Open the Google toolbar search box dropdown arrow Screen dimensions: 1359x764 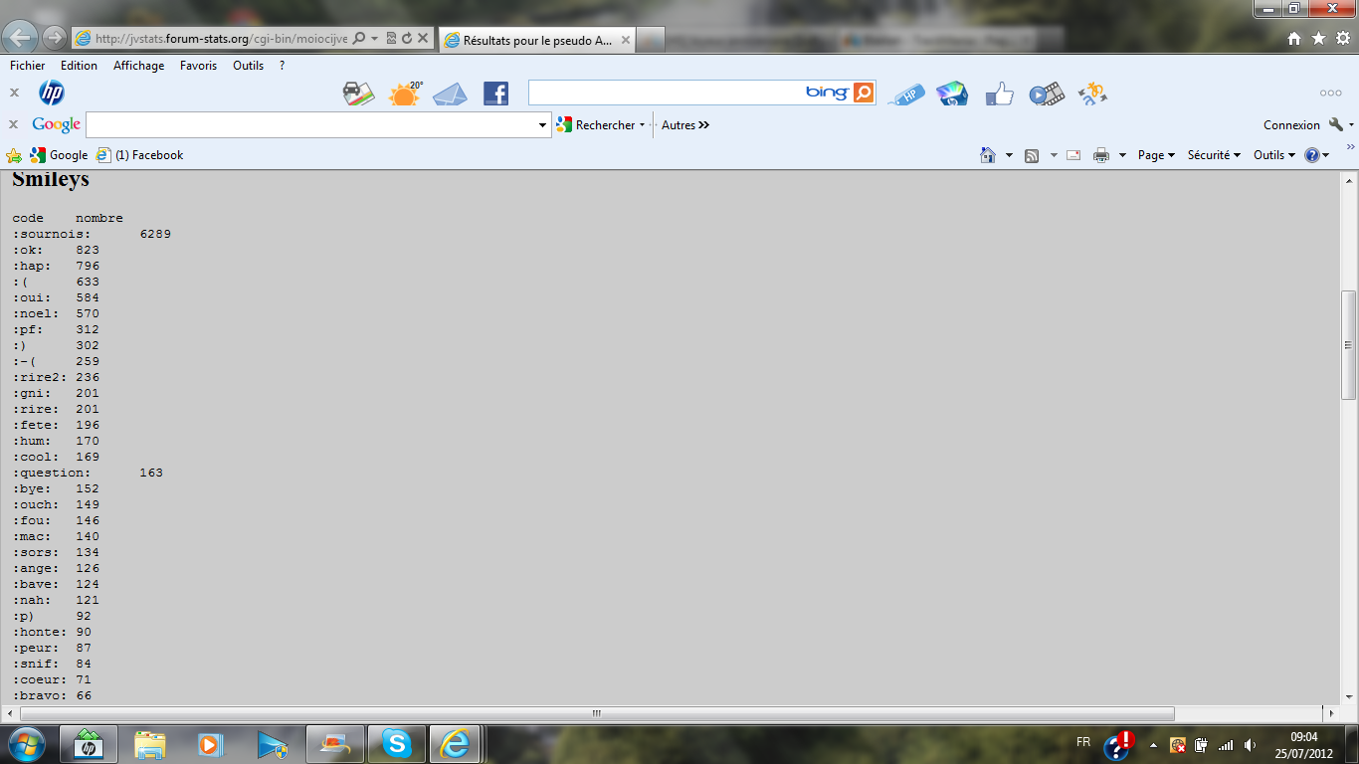coord(542,125)
